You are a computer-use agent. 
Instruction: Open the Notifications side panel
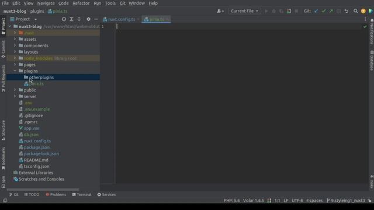pos(372,32)
